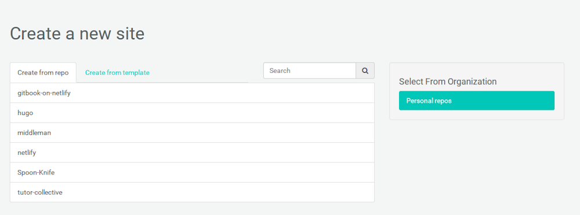Screen dimensions: 580x215
Task: Select the Create from repo tab
Action: [x=43, y=73]
